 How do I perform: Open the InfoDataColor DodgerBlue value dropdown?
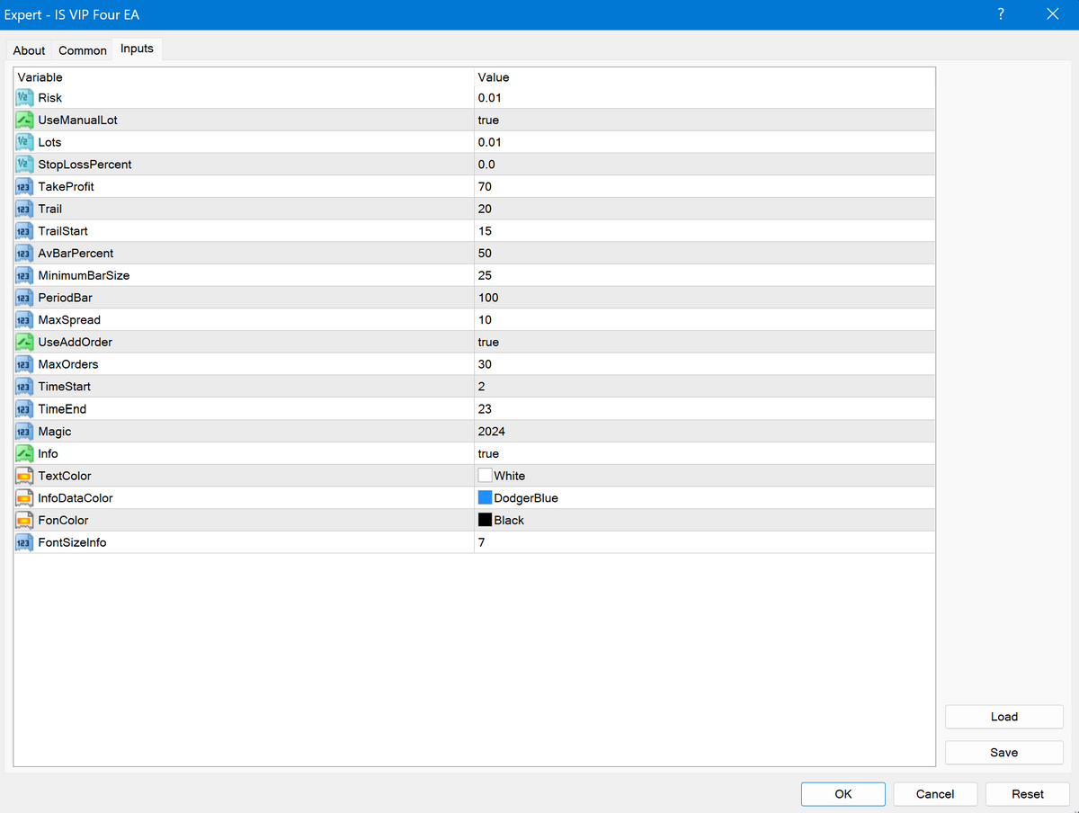[x=526, y=498]
